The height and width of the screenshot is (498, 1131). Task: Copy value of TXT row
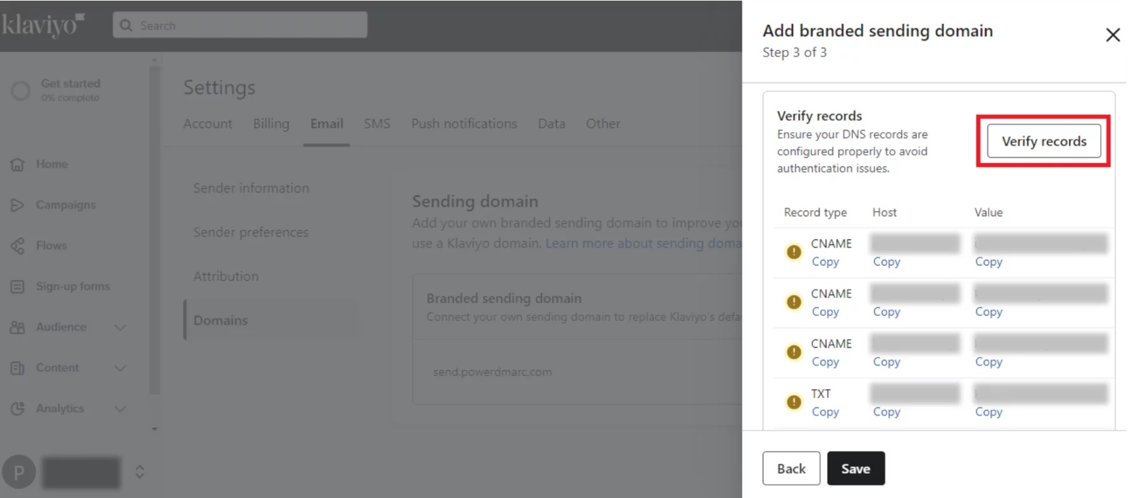pyautogui.click(x=988, y=411)
